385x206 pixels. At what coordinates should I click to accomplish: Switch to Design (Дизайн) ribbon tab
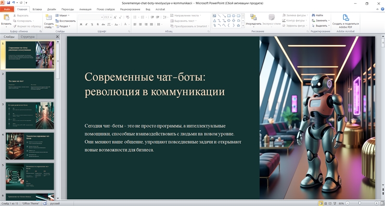coord(51,9)
